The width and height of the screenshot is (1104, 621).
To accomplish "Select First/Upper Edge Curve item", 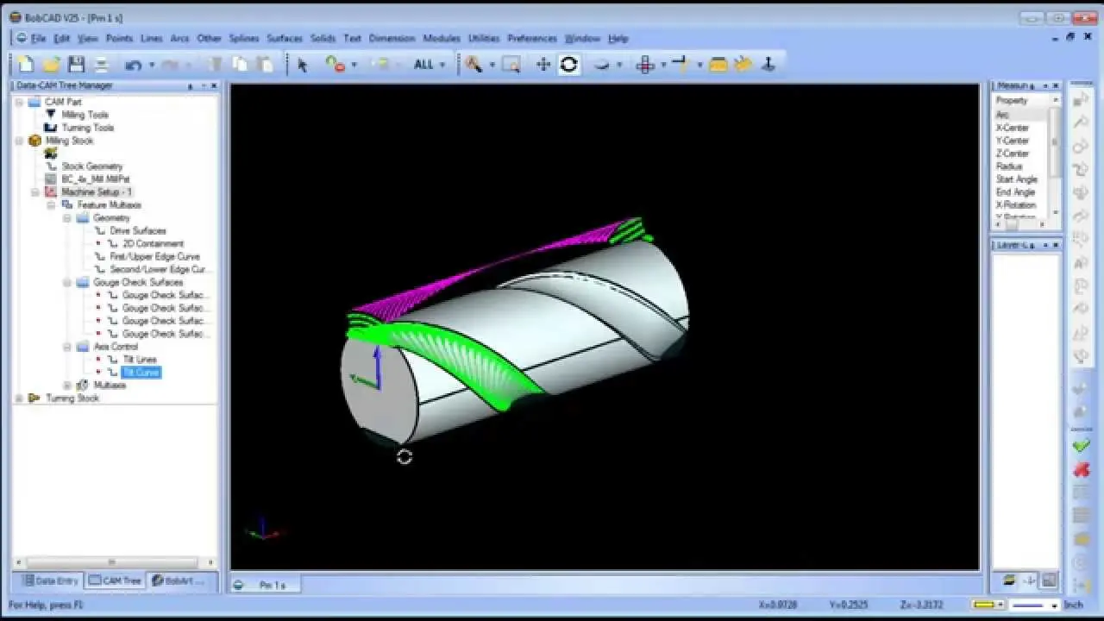I will click(154, 257).
